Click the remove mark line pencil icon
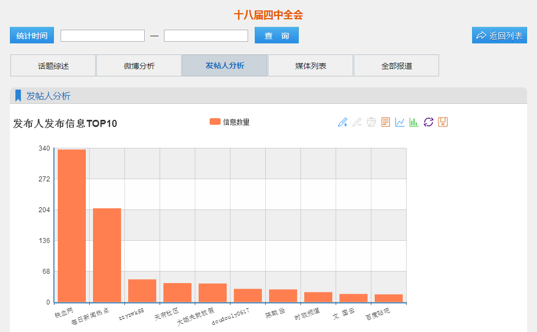This screenshot has width=537, height=332. (357, 122)
